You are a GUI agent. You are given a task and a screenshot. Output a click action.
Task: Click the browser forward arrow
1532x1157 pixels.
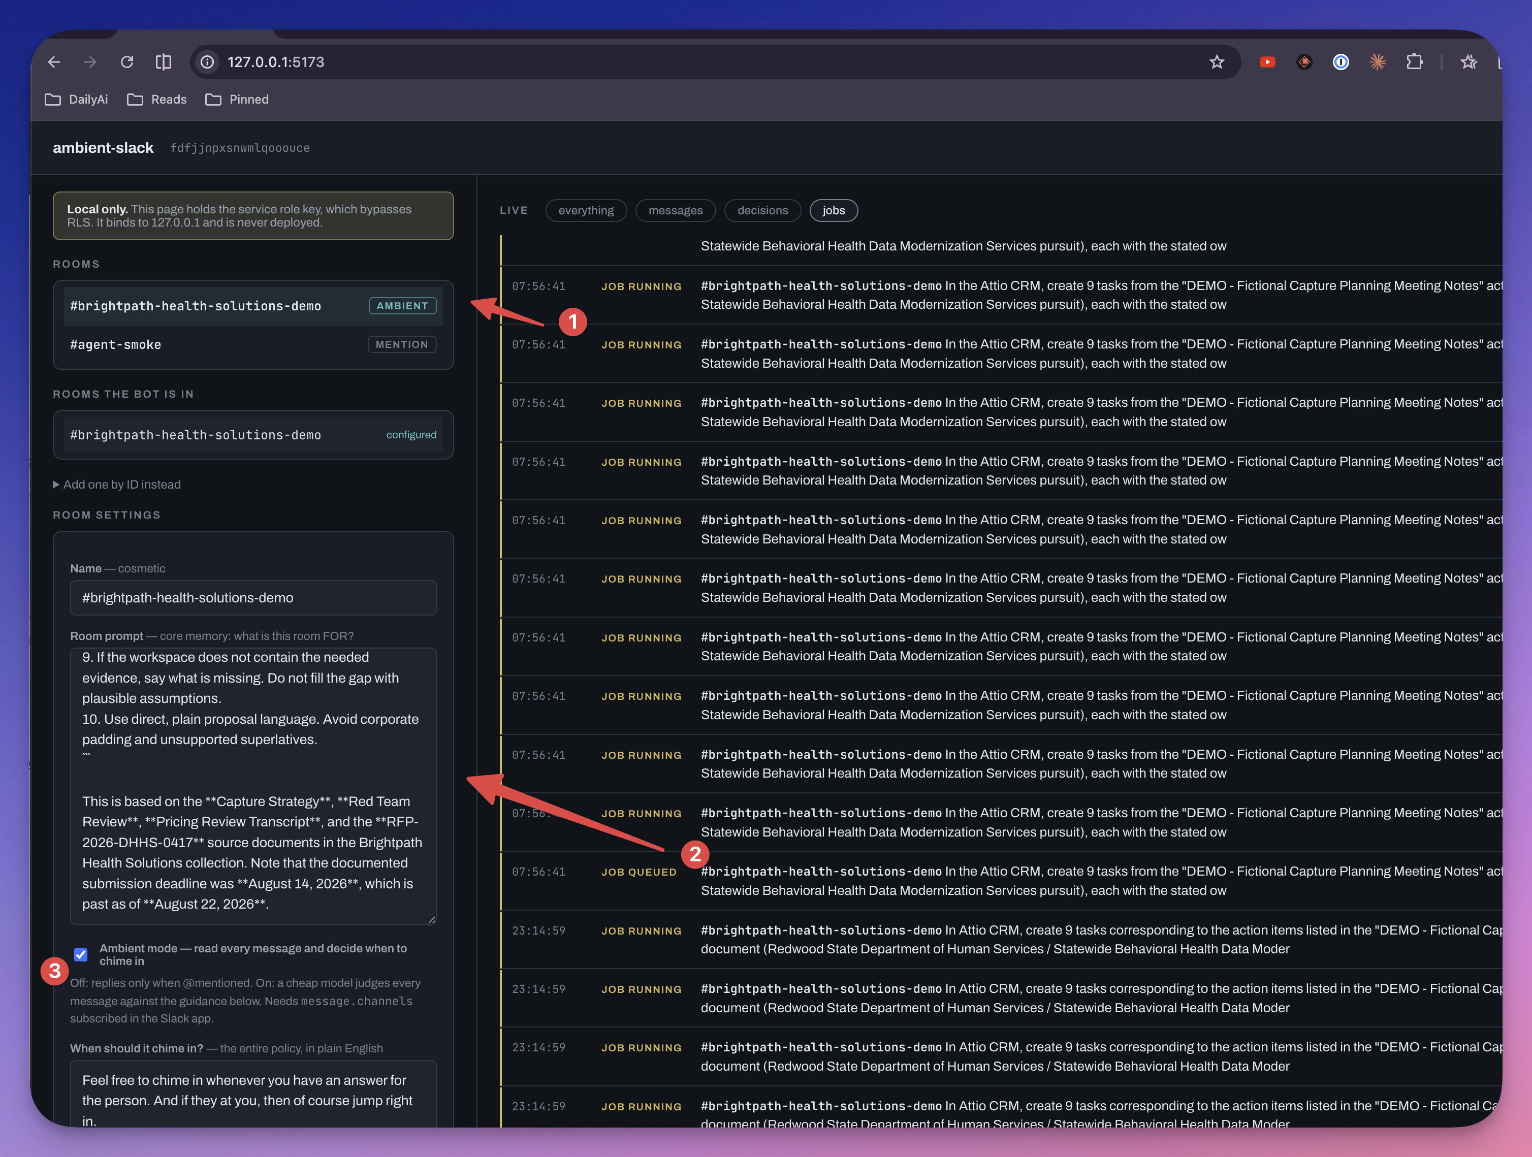tap(90, 62)
